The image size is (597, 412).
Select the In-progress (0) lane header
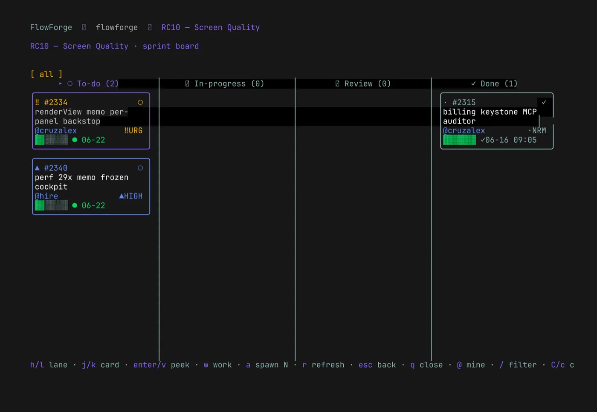click(x=229, y=84)
